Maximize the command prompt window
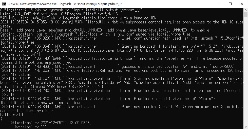 pos(230,4)
